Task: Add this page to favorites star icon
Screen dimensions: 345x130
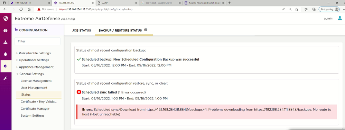Action: (297, 9)
